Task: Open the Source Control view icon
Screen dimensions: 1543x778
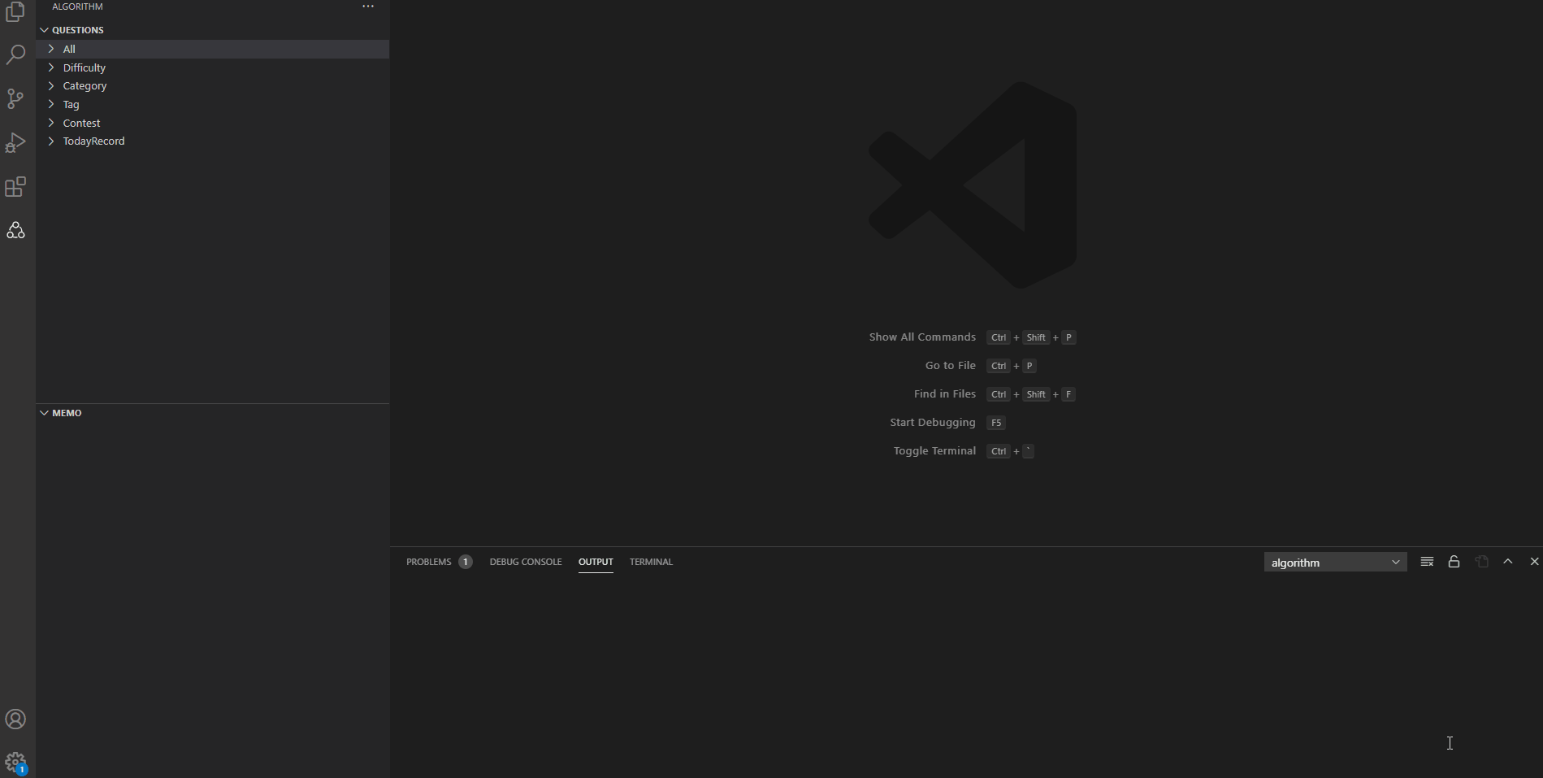Action: (15, 99)
